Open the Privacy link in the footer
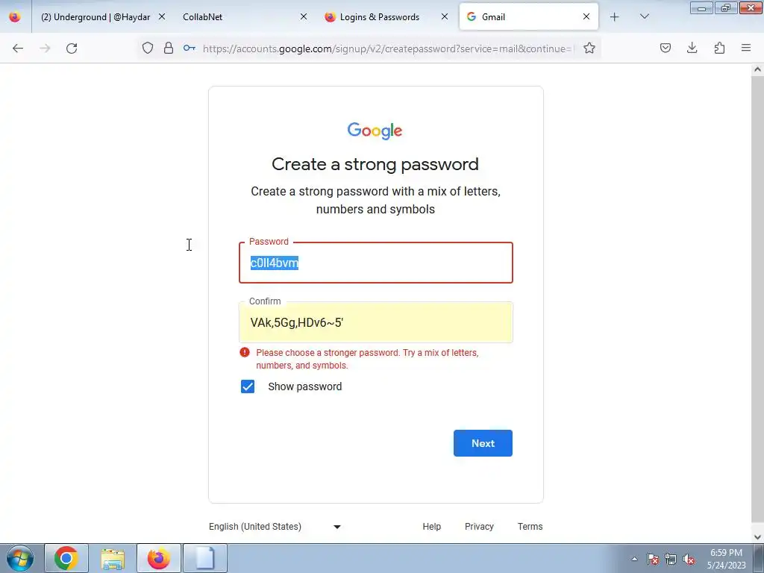Viewport: 764px width, 573px height. click(479, 527)
